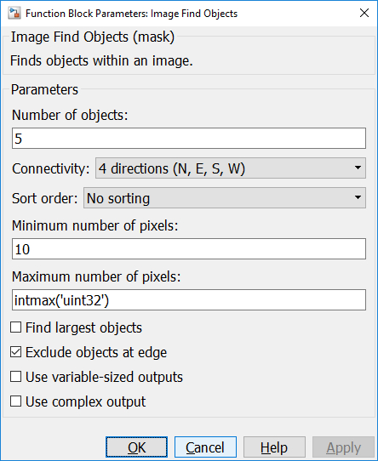The height and width of the screenshot is (461, 378).
Task: Click the Number of objects input field
Action: 189,138
